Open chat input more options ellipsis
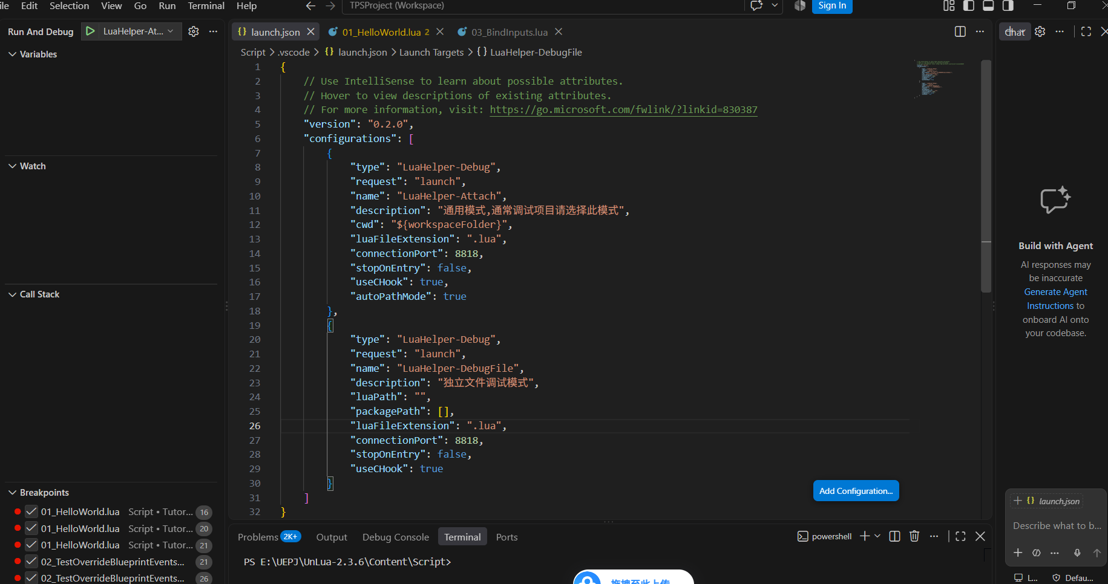The height and width of the screenshot is (584, 1108). [x=1055, y=553]
